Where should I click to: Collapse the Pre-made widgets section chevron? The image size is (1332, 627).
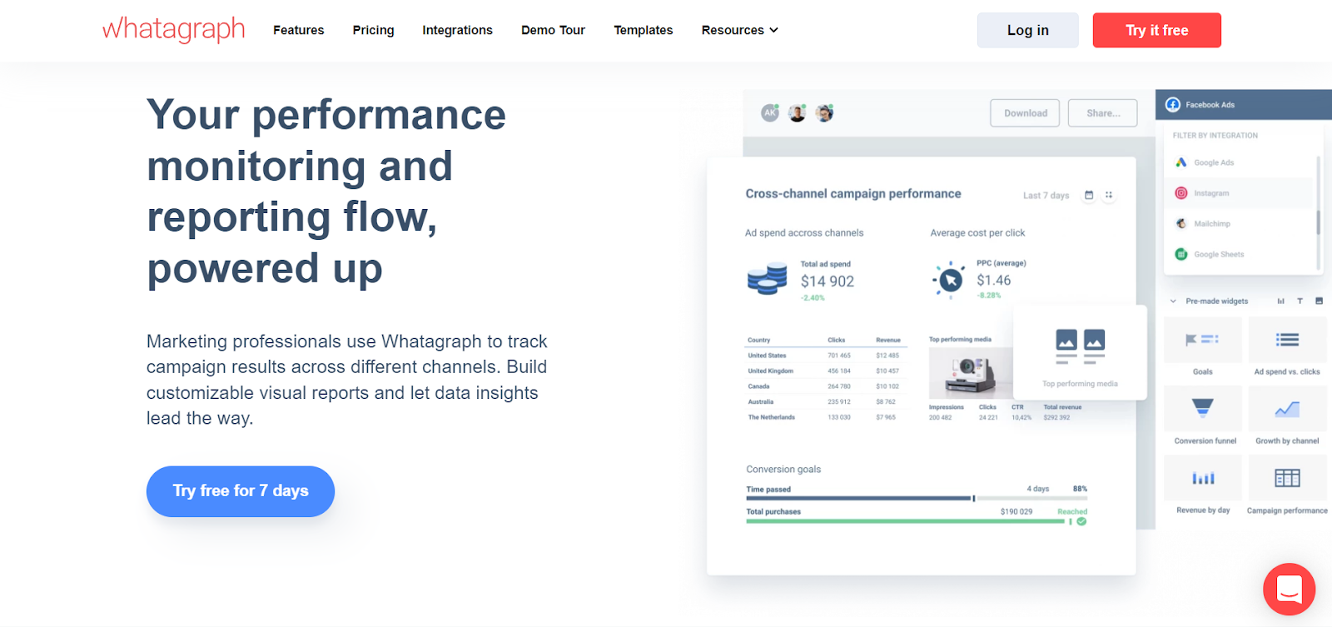click(1173, 301)
